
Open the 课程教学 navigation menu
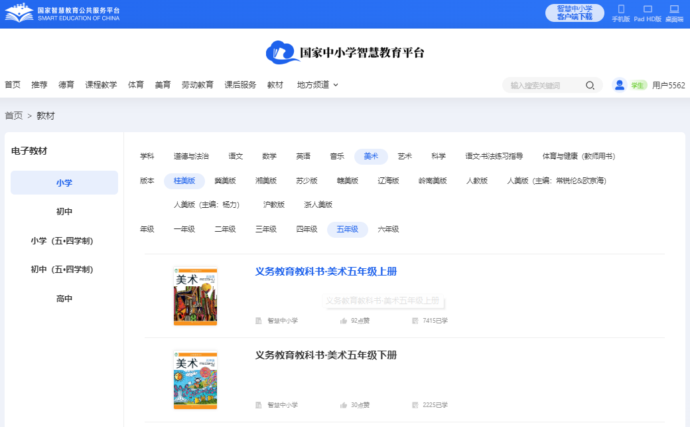(101, 85)
